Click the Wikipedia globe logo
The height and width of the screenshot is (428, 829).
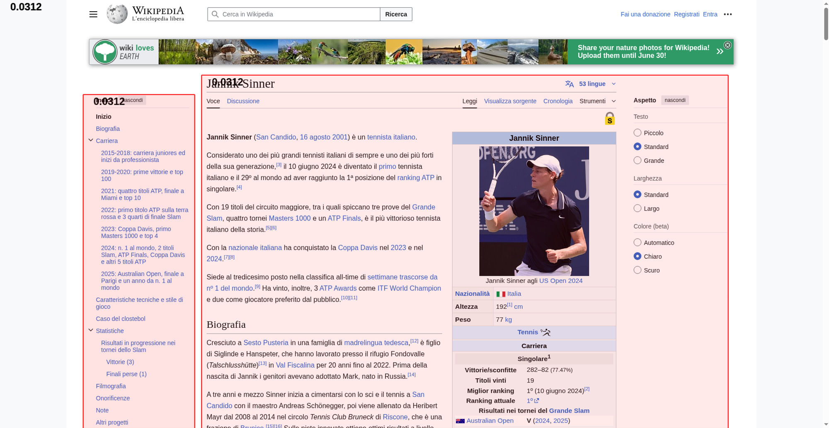click(x=117, y=14)
